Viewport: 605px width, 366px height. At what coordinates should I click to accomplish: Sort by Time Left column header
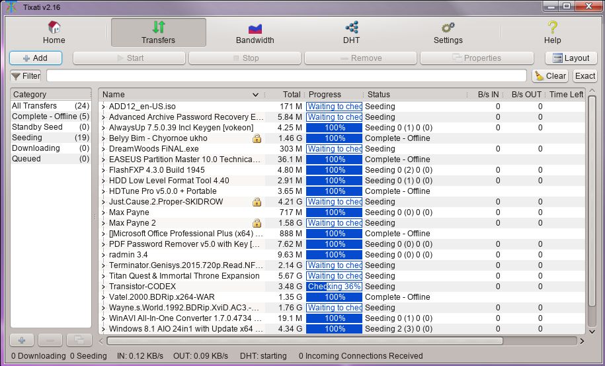click(565, 94)
